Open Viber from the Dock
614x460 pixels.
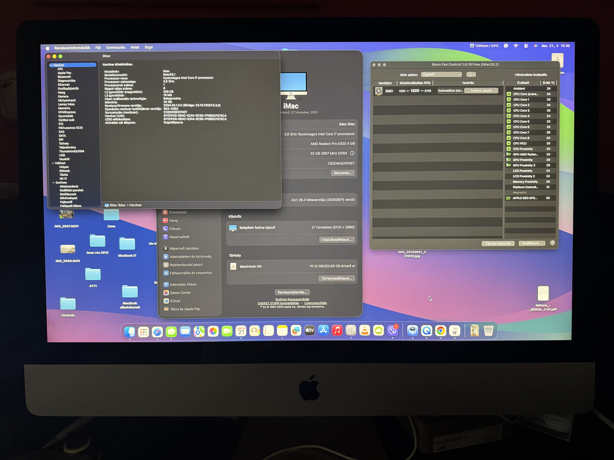[393, 331]
